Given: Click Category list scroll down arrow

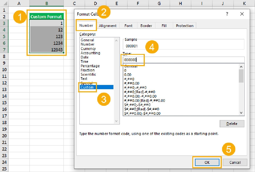Looking at the screenshot, I should (x=116, y=121).
